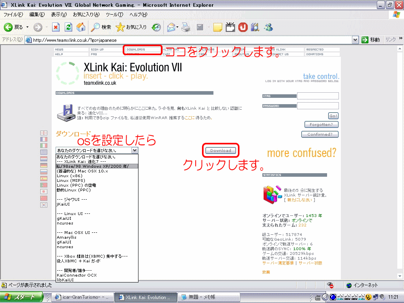Open the History clock icon
Screen dimensions: 404x303
tap(156, 27)
